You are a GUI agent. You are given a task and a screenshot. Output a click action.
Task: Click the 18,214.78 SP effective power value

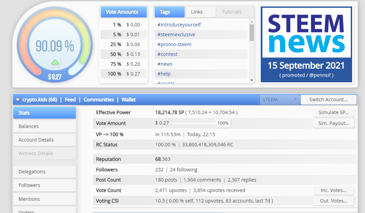click(x=169, y=112)
